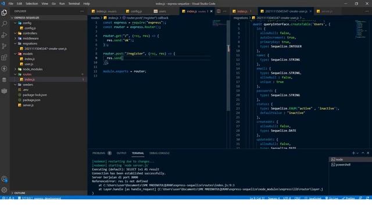Switch to the DEBUG CONSOLE tab
The height and width of the screenshot is (209, 372).
click(159, 153)
